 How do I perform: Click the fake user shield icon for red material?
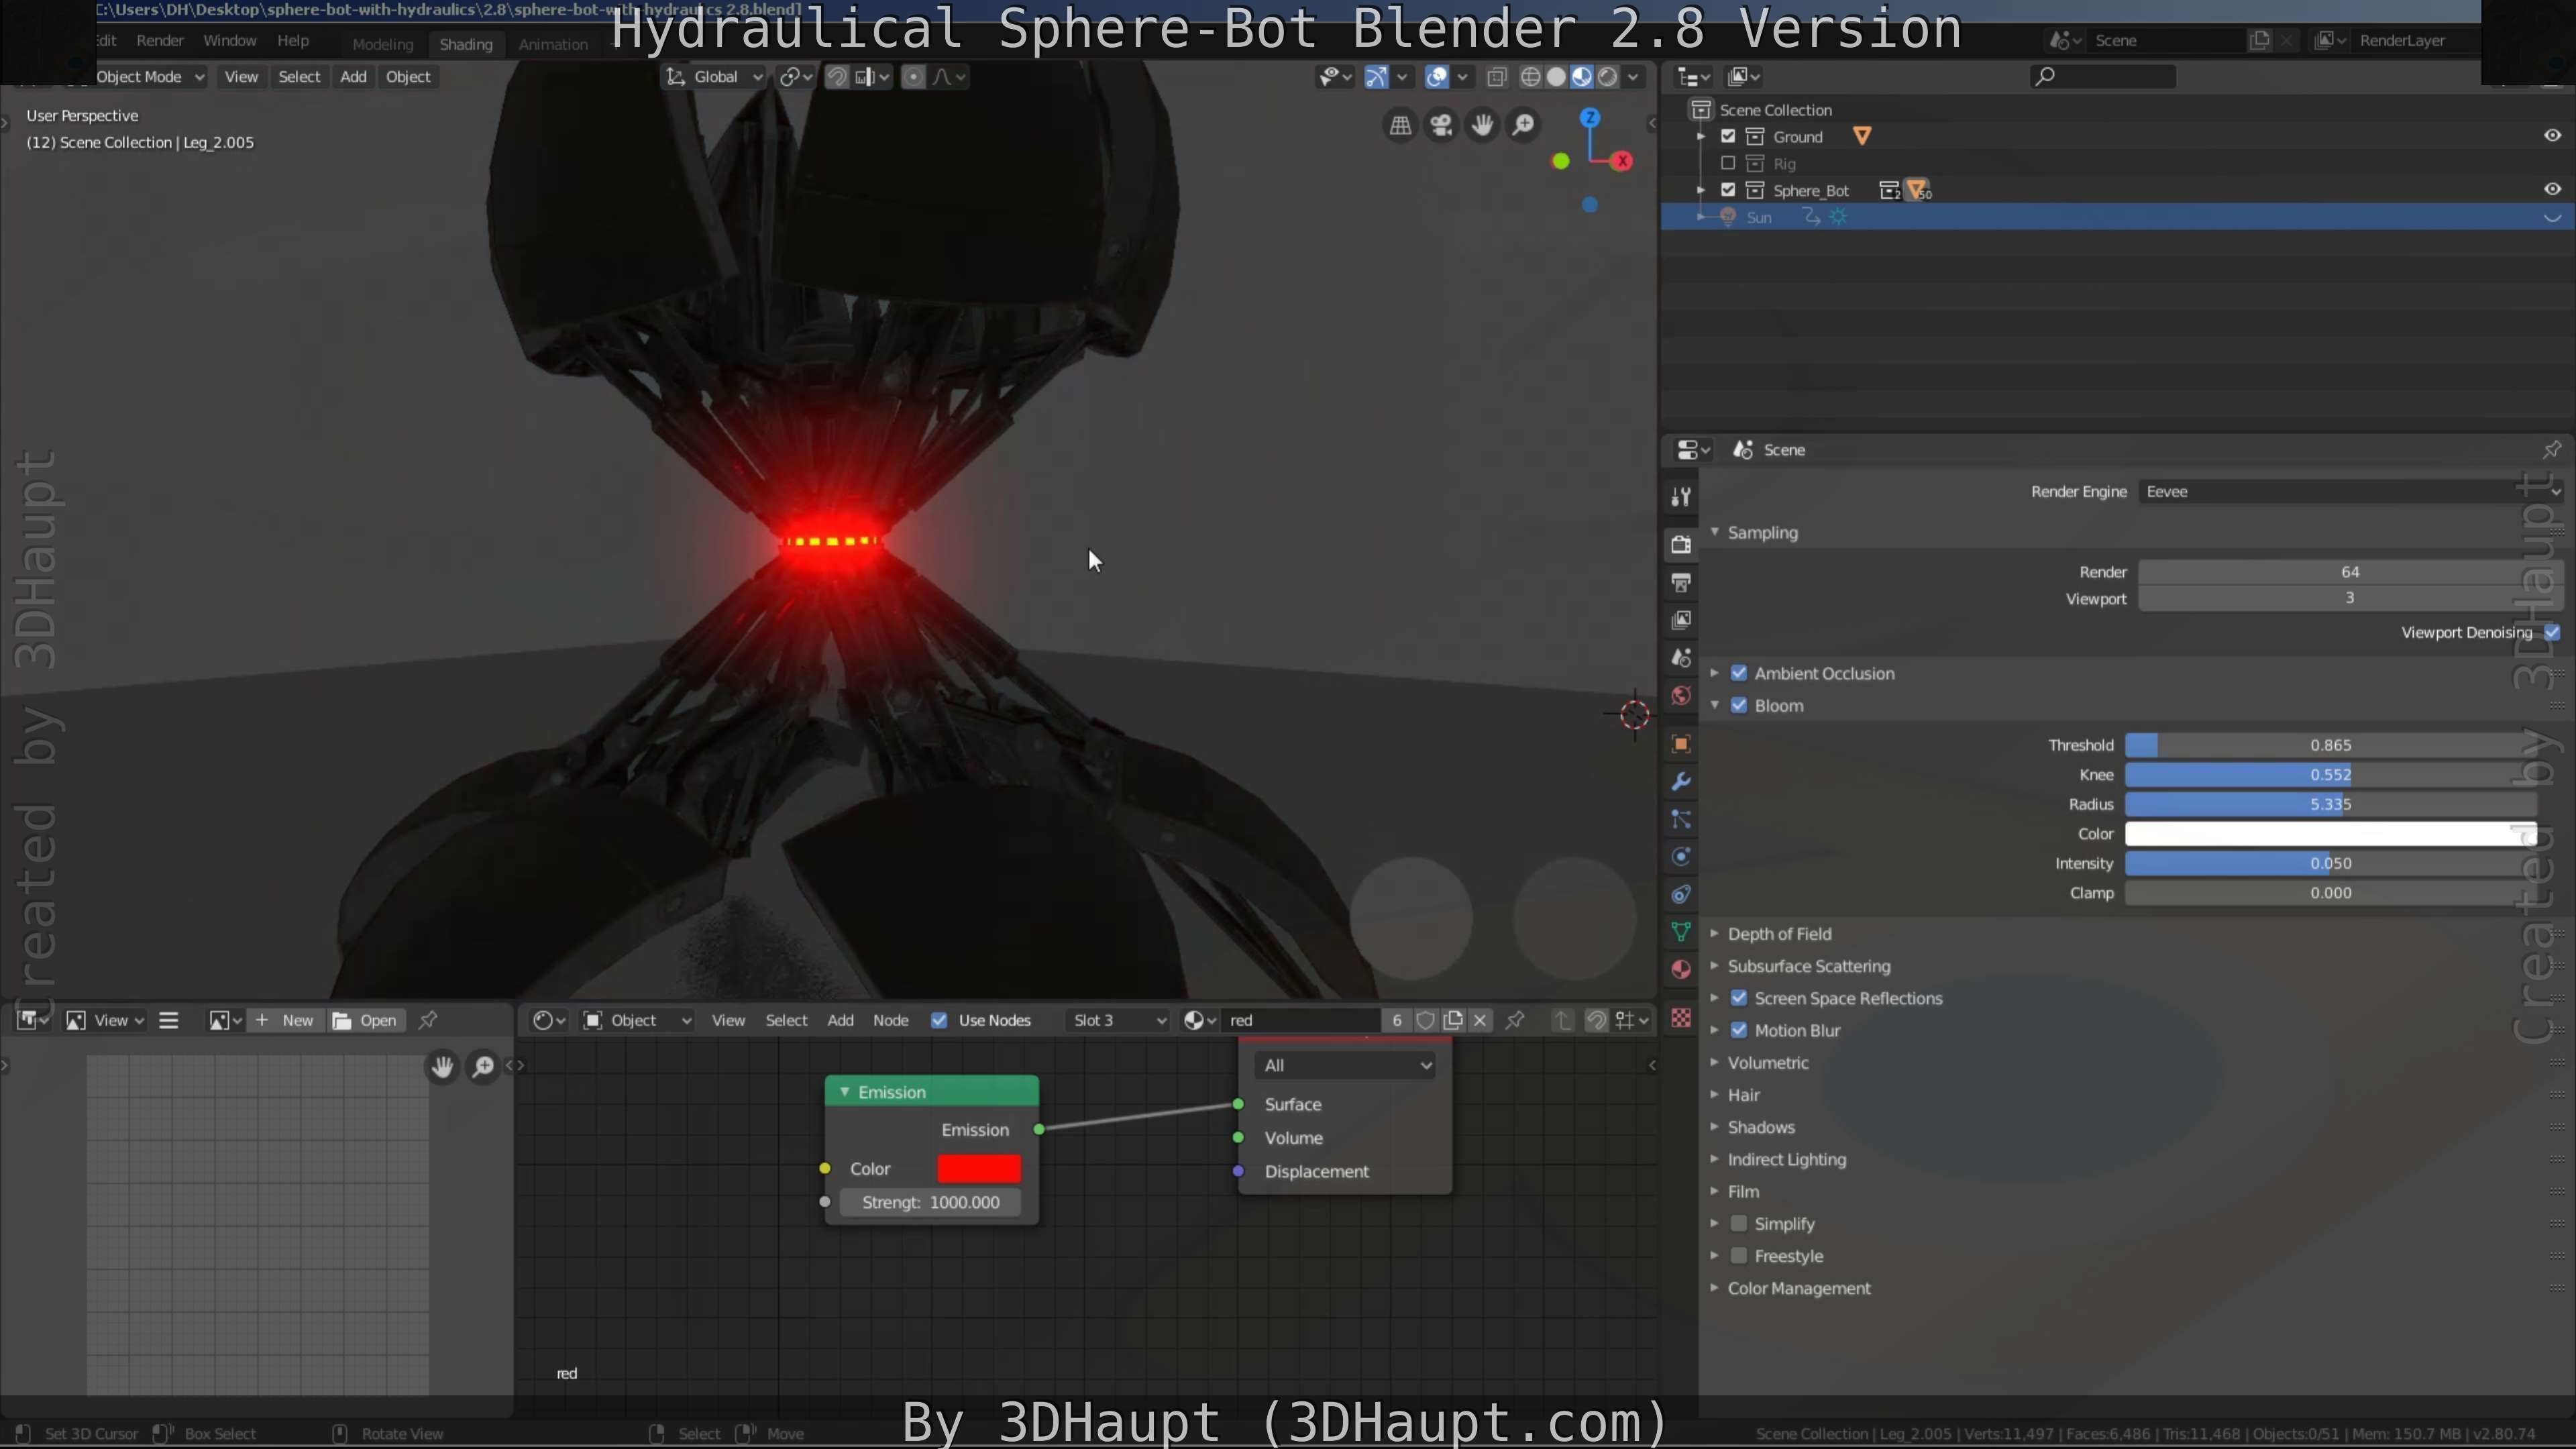(x=1426, y=1020)
